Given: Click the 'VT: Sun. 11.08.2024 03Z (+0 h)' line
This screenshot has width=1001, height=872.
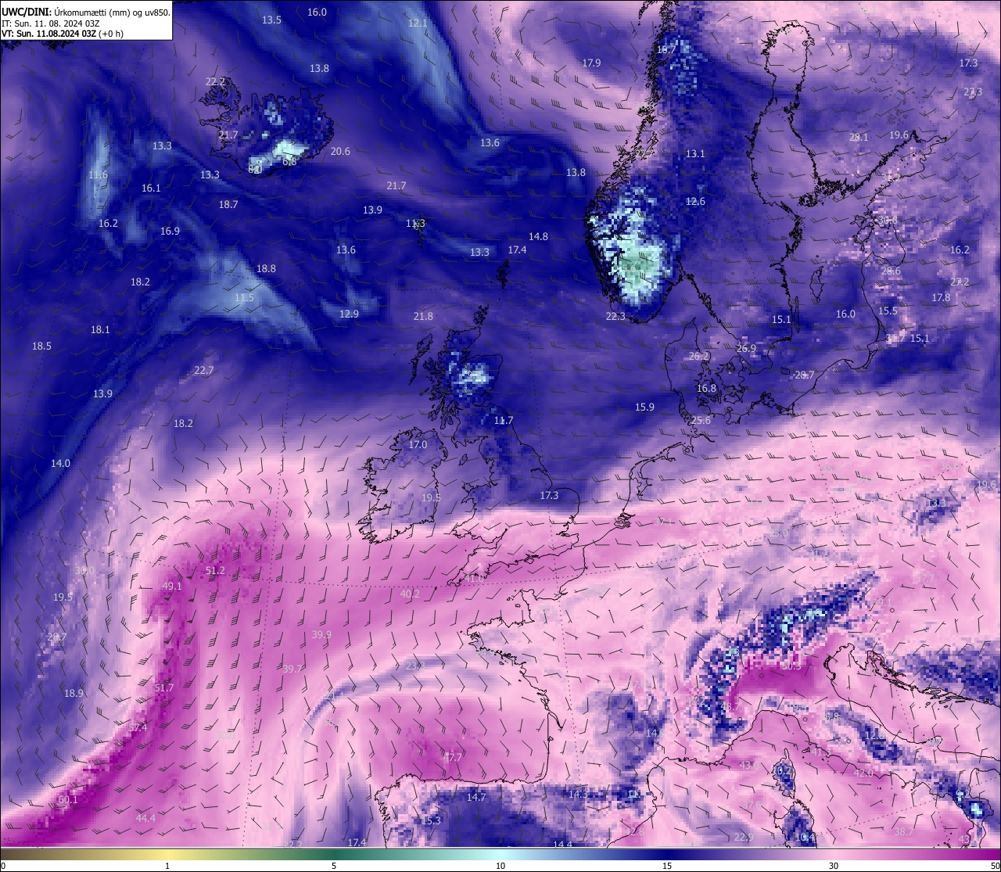Looking at the screenshot, I should (x=63, y=34).
